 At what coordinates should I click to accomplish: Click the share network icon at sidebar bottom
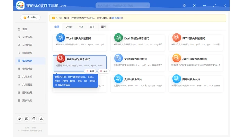coord(41,119)
